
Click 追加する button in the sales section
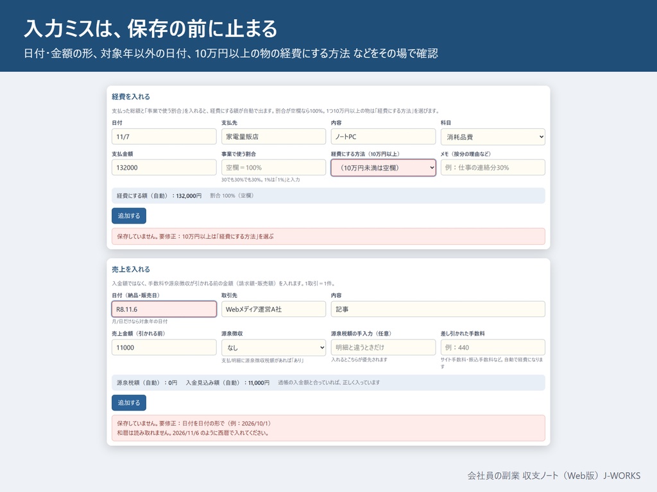pos(129,402)
